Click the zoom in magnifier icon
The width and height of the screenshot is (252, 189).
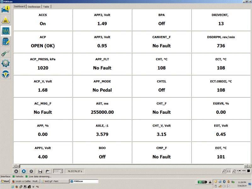point(234,171)
